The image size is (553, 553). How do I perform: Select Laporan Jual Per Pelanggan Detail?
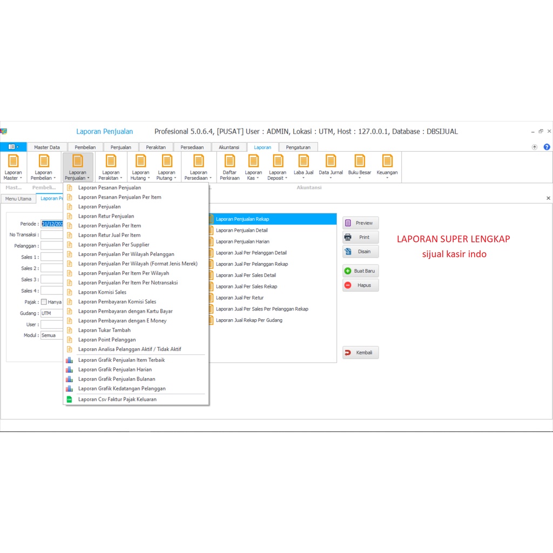273,253
